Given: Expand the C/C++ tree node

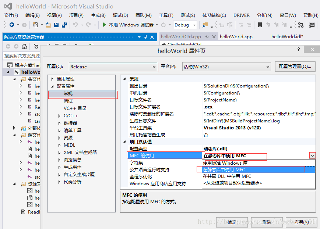Looking at the screenshot, I should pos(59,116).
